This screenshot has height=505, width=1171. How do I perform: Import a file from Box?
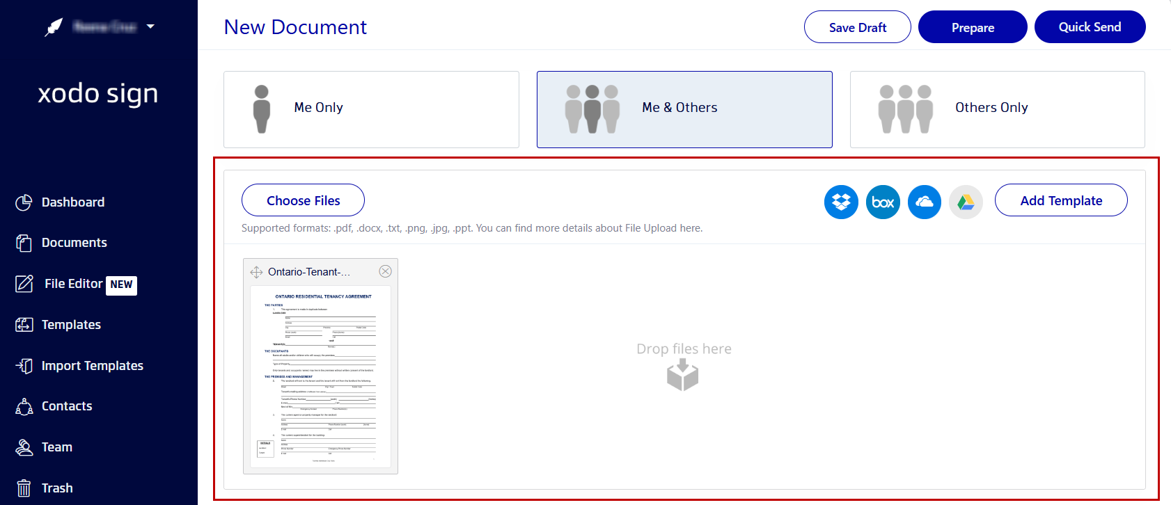[883, 202]
